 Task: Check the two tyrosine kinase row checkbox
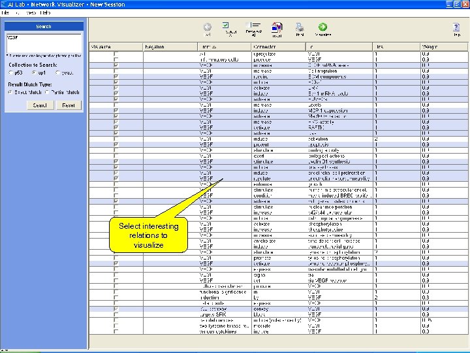pyautogui.click(x=116, y=326)
